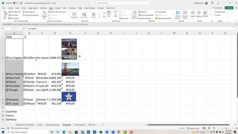Launch Text to Columns wizard
The height and width of the screenshot is (134, 238).
click(134, 15)
